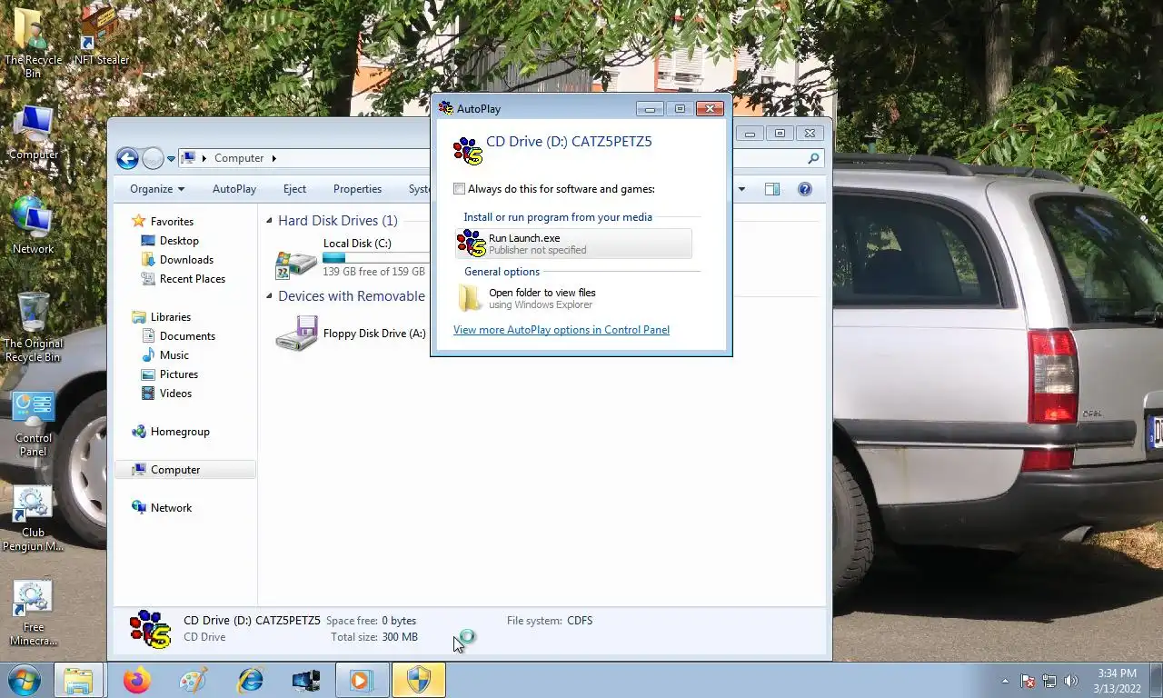Select Desktop in navigation pane

click(179, 241)
